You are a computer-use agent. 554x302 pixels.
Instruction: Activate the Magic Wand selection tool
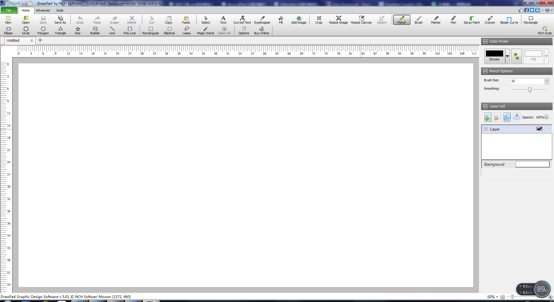click(x=205, y=30)
